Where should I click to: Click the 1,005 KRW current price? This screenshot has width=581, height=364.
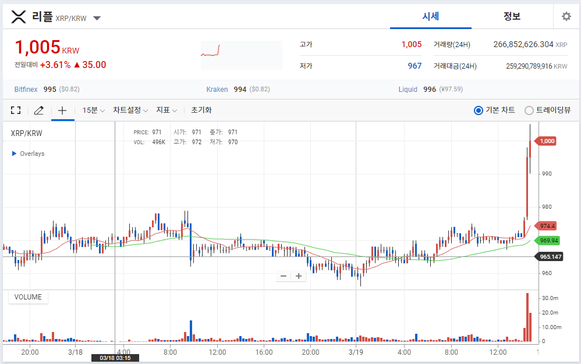point(47,47)
